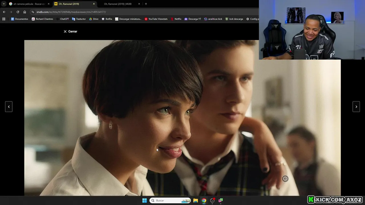Close the 'Oh, Ramona! (2019)' IMDb tab

click(94, 4)
